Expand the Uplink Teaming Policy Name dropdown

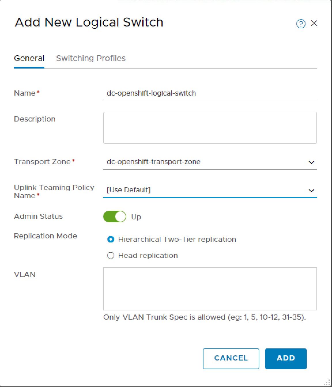tap(311, 190)
